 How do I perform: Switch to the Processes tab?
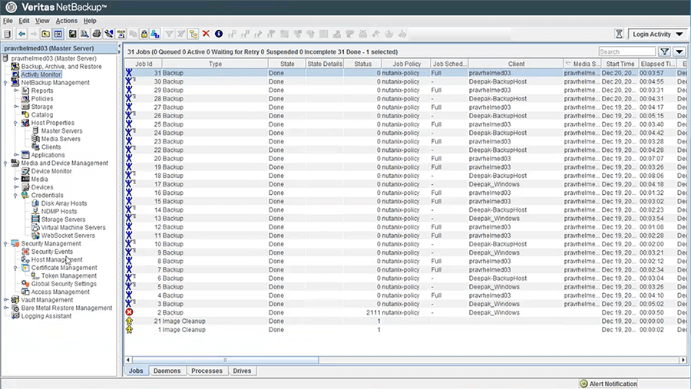pyautogui.click(x=207, y=371)
